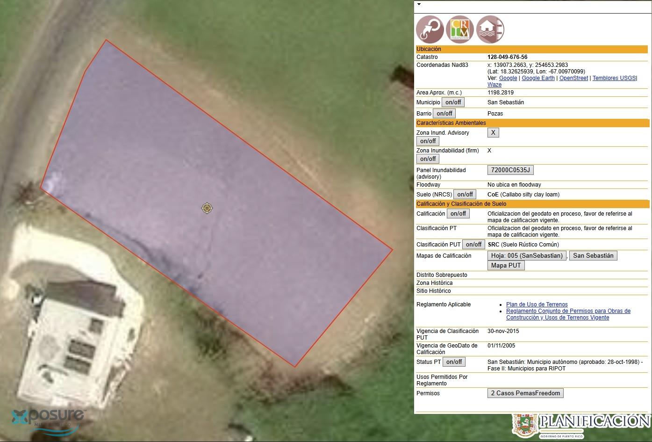Screen dimensions: 652x442
Task: Toggle Clasificación PUT on/off
Action: 473,245
